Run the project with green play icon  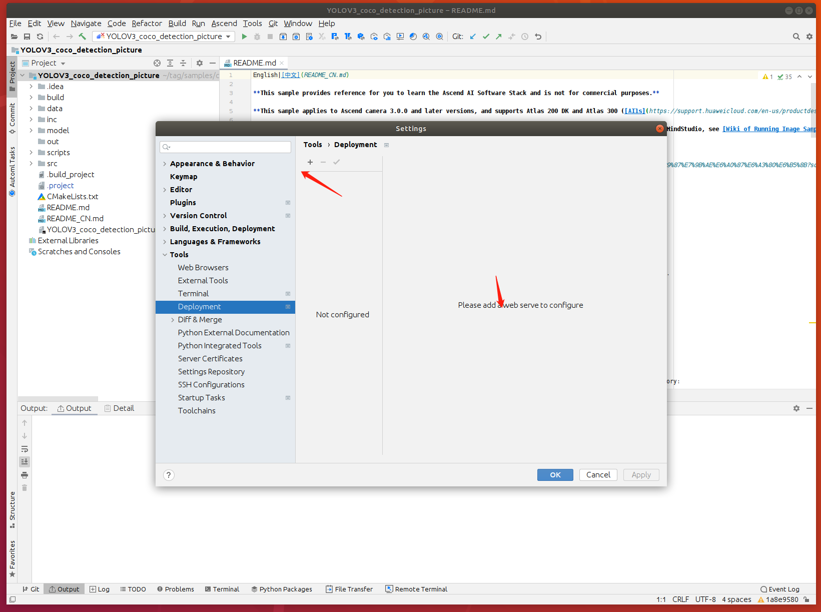coord(244,37)
